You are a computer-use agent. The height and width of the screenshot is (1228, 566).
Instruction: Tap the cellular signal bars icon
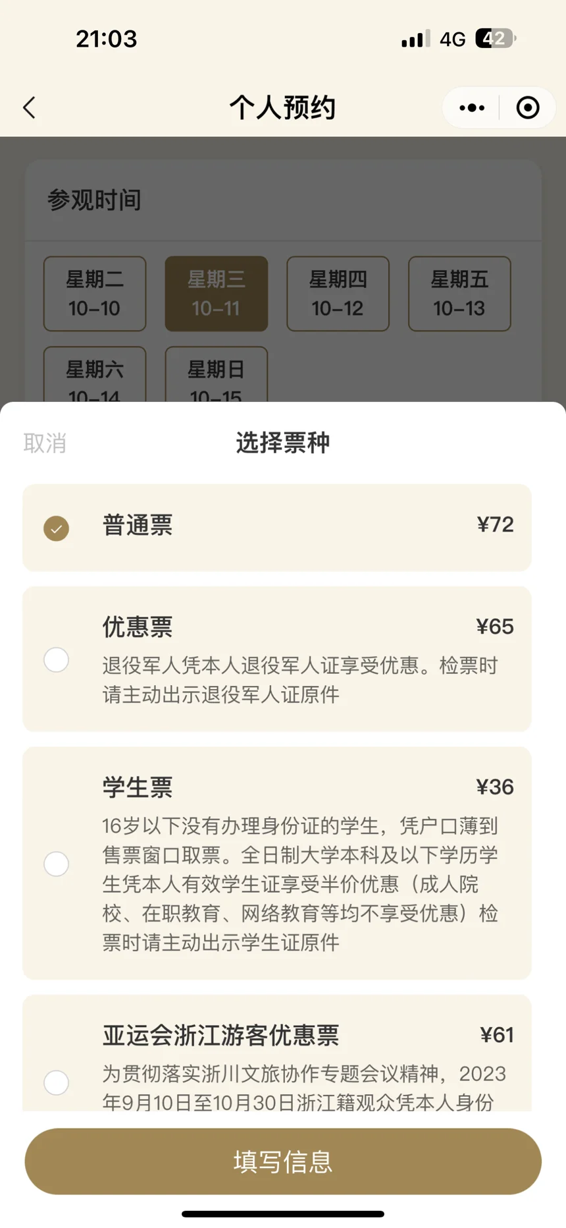coord(415,39)
